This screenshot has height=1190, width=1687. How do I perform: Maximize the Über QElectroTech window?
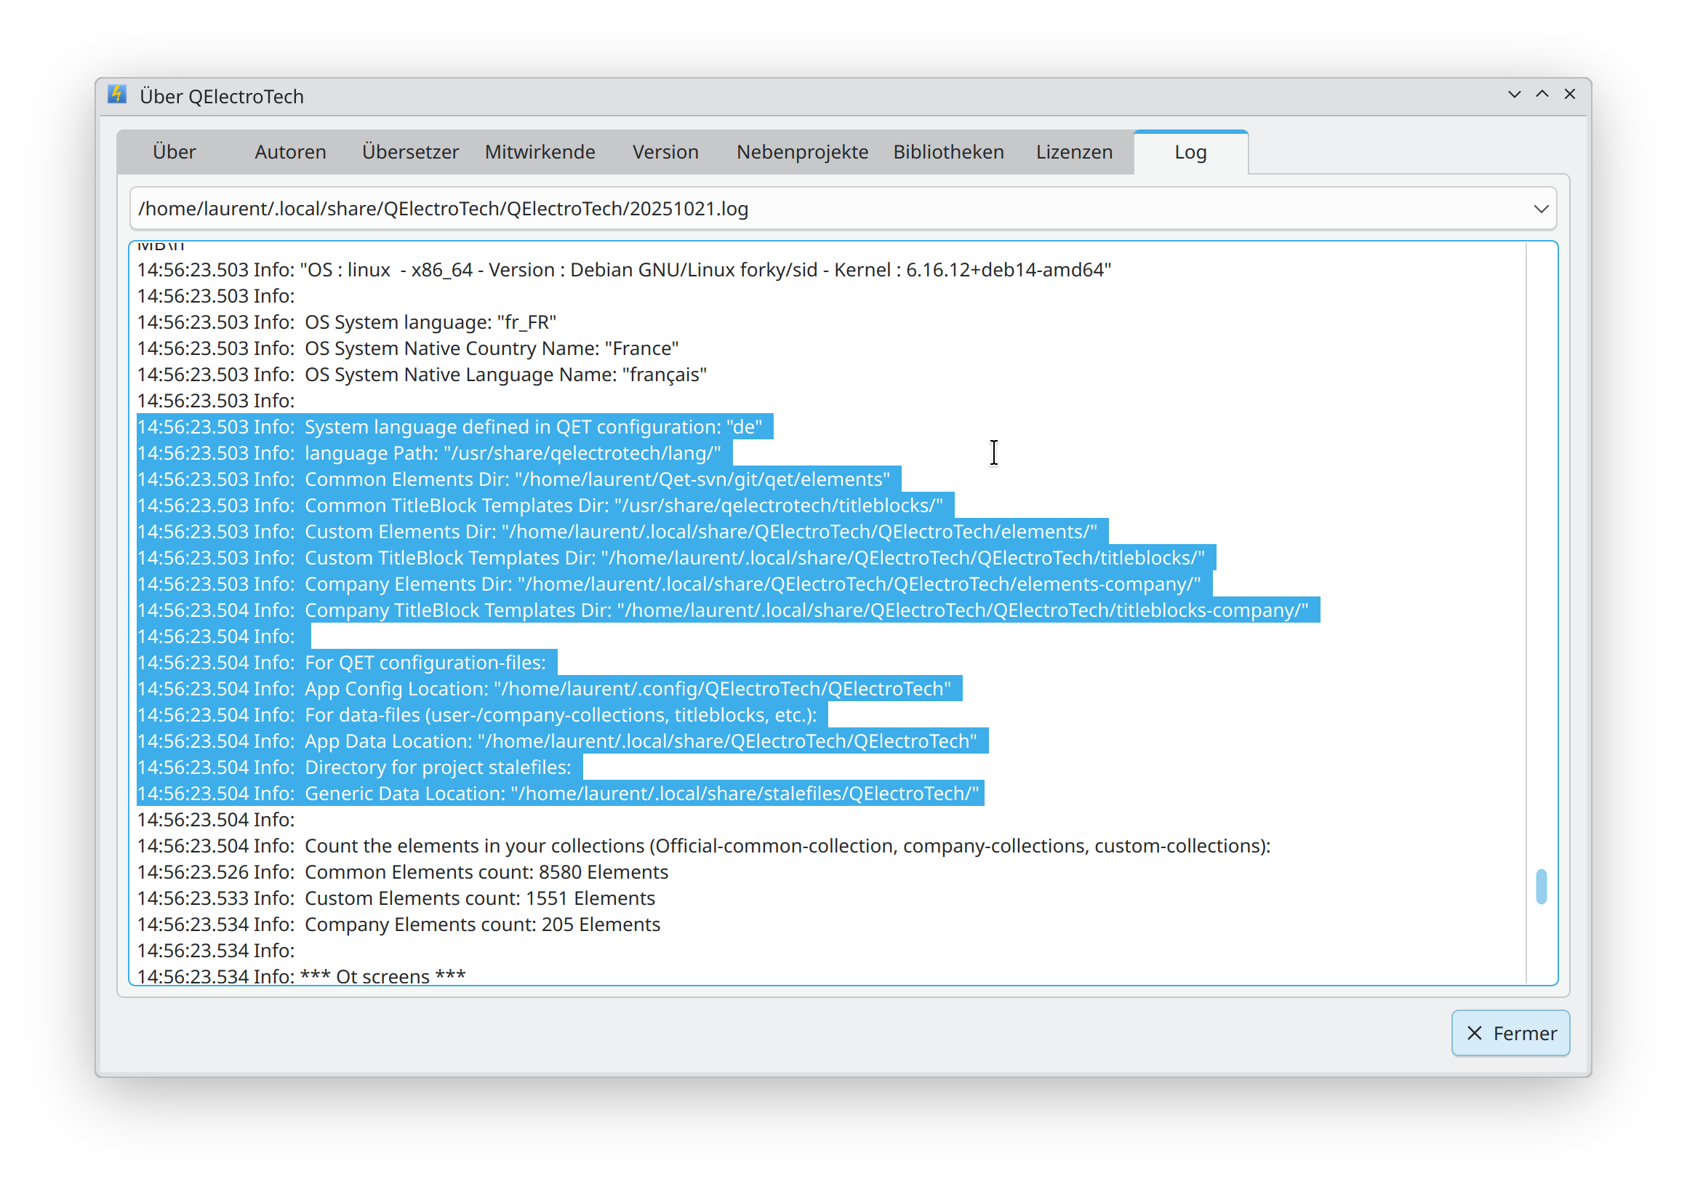click(x=1542, y=95)
